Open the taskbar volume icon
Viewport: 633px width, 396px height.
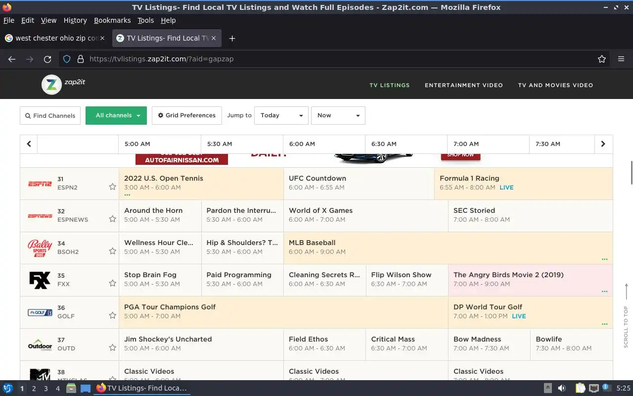[x=562, y=389]
